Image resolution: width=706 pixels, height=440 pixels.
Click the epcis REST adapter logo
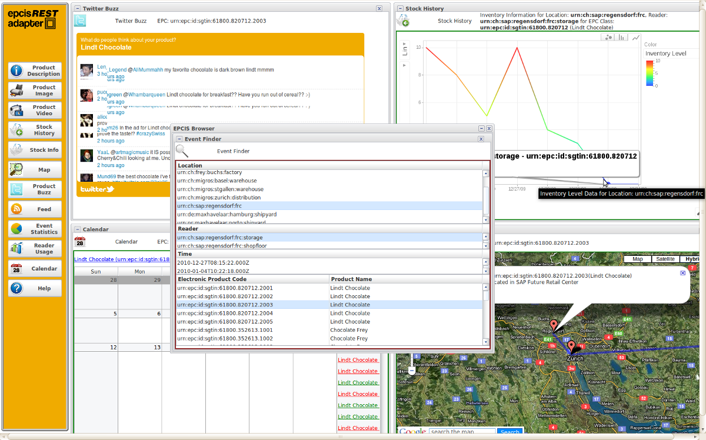point(32,19)
